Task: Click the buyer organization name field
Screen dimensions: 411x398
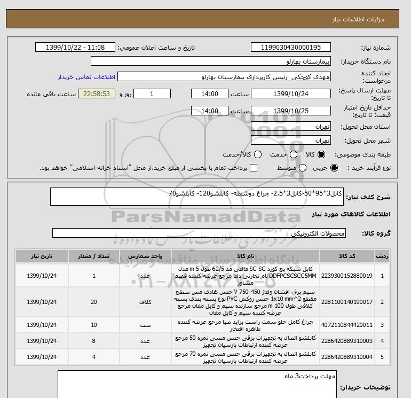Action: pos(211,61)
